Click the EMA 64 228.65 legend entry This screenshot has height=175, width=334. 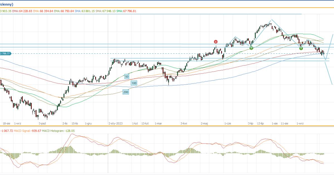click(22, 11)
